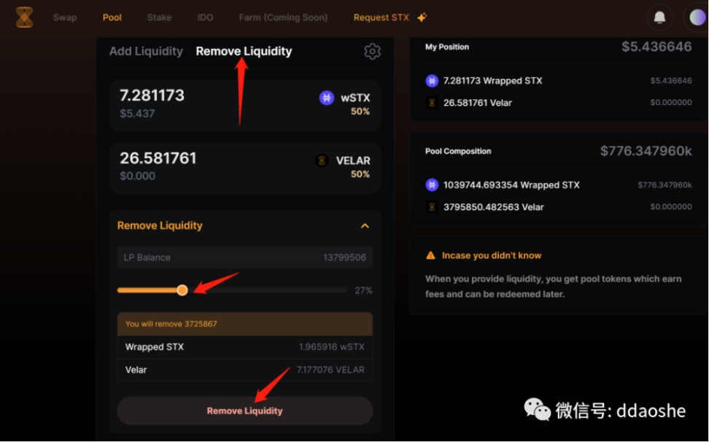Select the Remove Liquidity tab

point(244,51)
